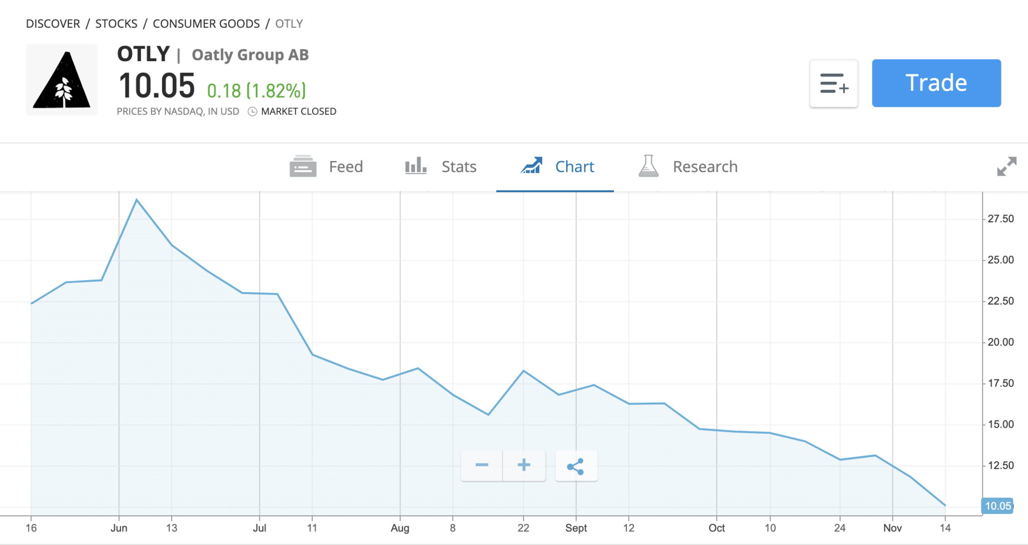
Task: Click the Jul date label
Action: click(x=260, y=528)
